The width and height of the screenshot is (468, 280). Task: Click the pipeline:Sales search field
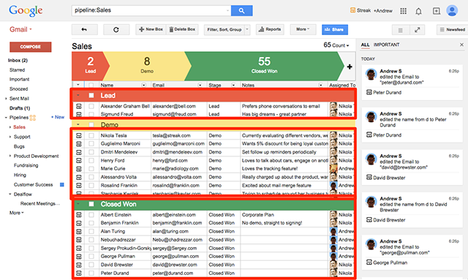tap(151, 10)
